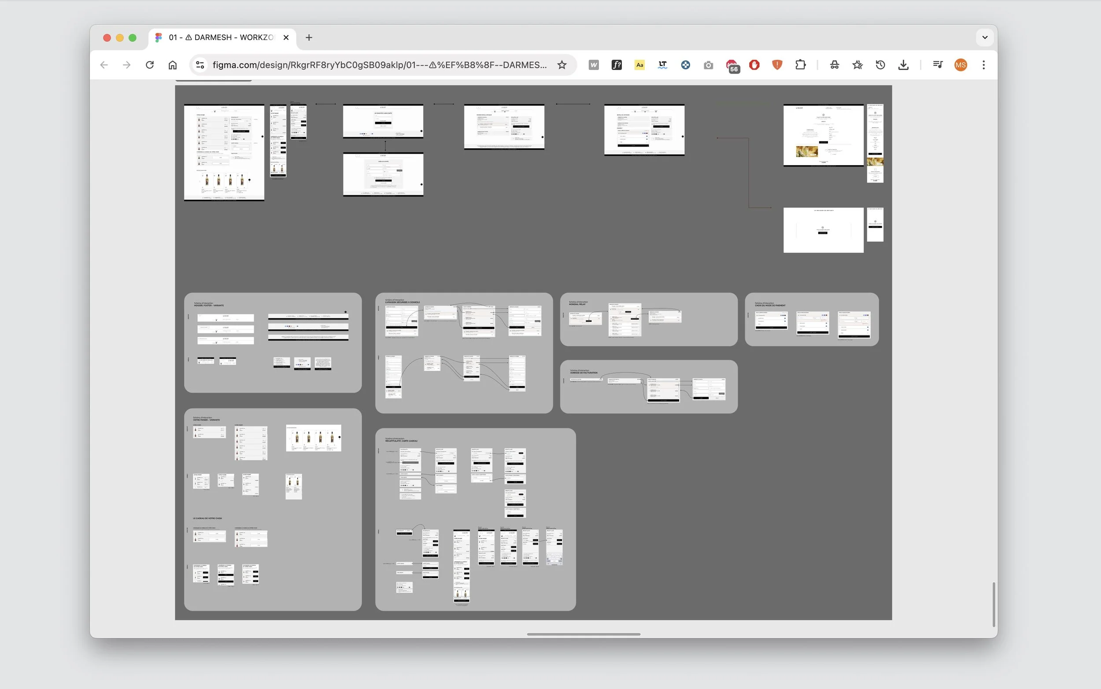This screenshot has width=1101, height=689.
Task: Click the camera screenshot extension icon
Action: tap(708, 65)
